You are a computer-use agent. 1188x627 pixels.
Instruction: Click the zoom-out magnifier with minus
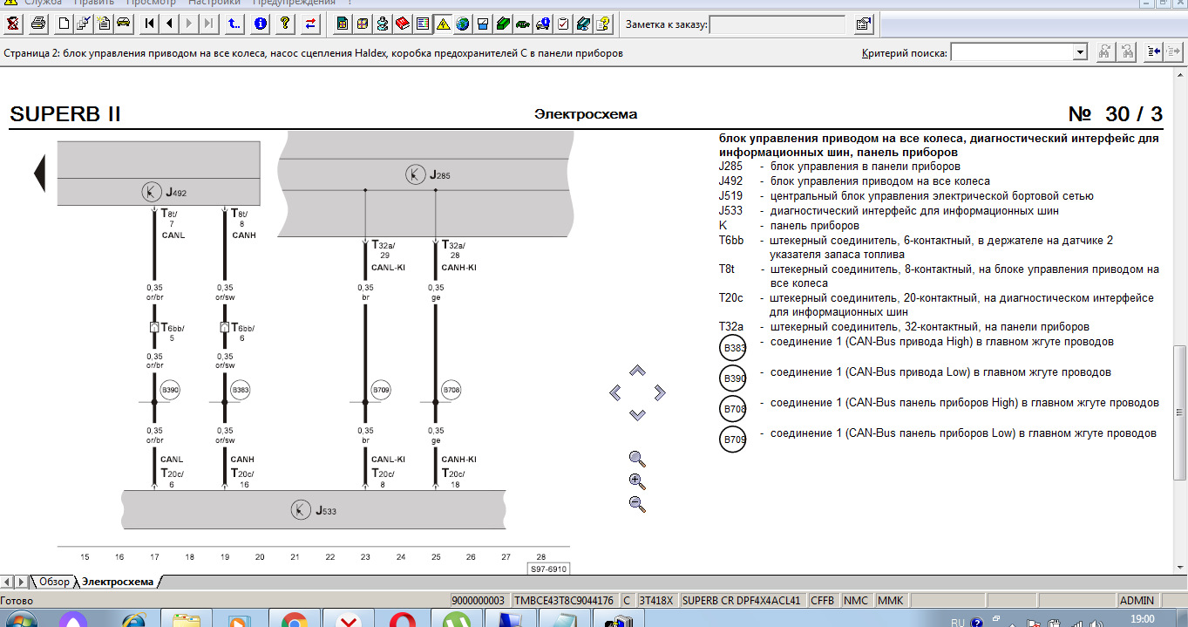(637, 504)
